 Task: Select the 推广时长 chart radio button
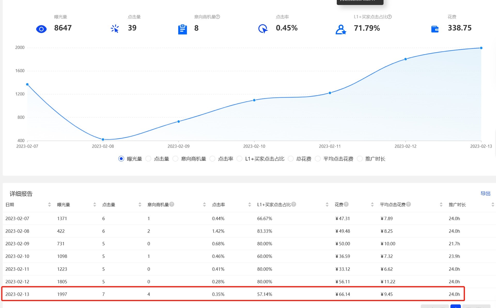(x=360, y=159)
